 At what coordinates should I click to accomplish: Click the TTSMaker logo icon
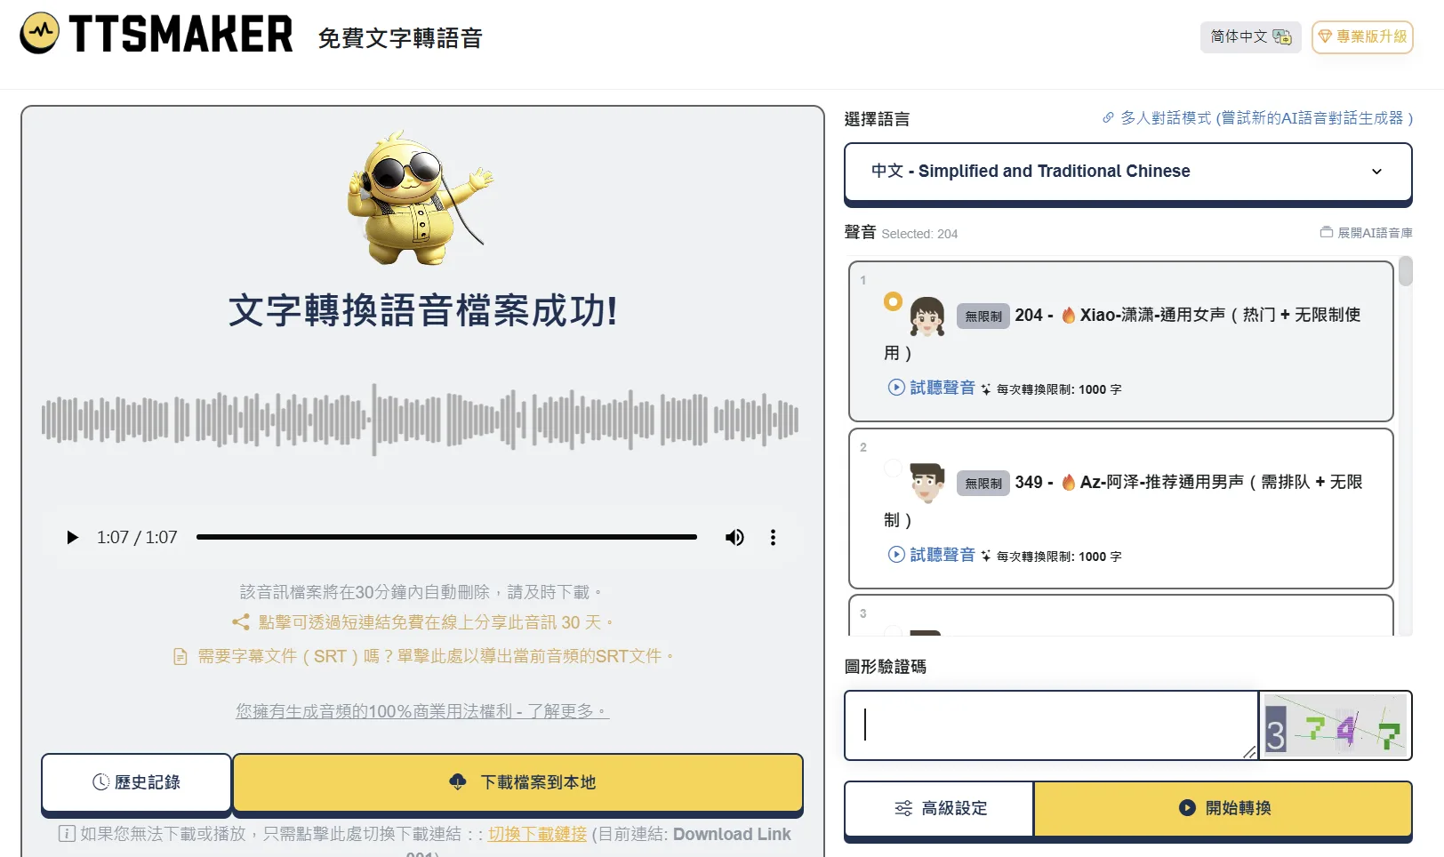coord(39,34)
